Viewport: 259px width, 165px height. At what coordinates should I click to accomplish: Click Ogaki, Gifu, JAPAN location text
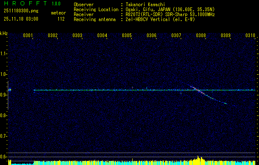(170, 9)
